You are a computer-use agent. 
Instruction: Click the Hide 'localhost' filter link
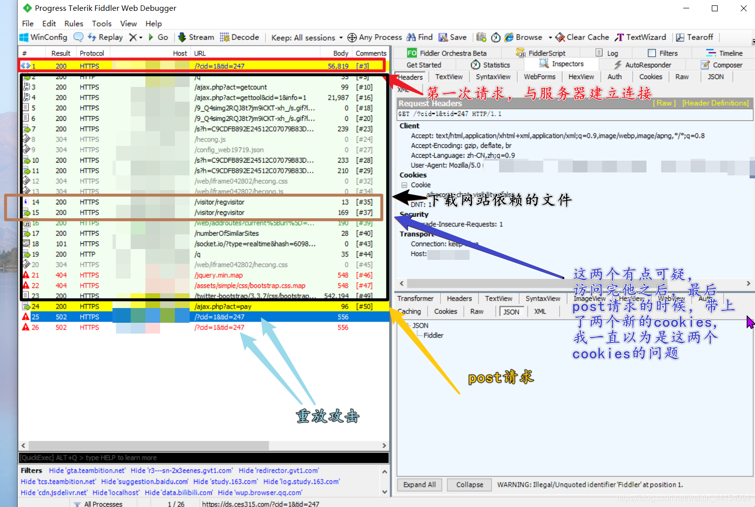[x=116, y=493]
